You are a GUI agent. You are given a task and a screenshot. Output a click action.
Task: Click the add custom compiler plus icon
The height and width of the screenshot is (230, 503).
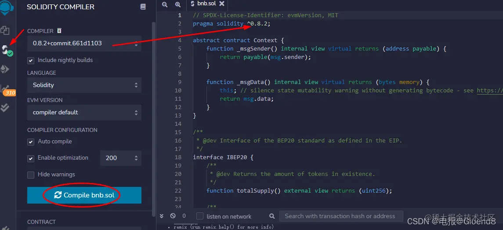pyautogui.click(x=59, y=31)
